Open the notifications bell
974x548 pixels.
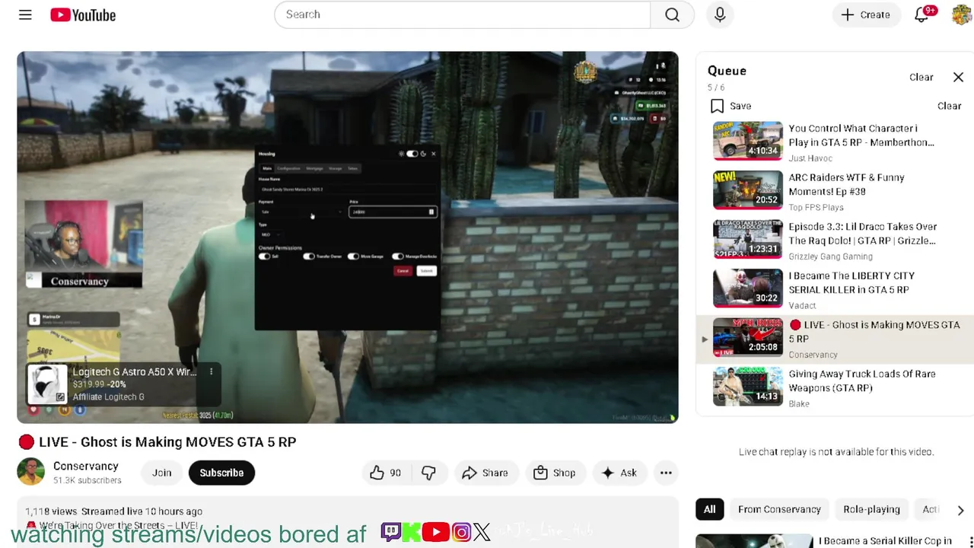[922, 14]
